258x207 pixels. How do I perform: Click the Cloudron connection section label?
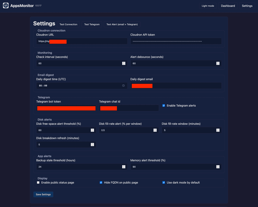click(x=51, y=30)
